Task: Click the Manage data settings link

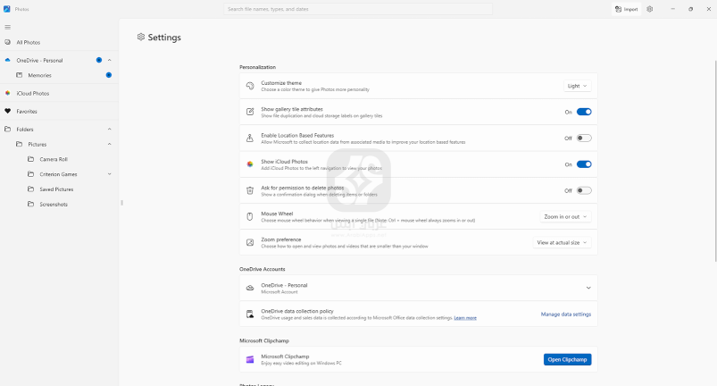Action: pyautogui.click(x=565, y=315)
